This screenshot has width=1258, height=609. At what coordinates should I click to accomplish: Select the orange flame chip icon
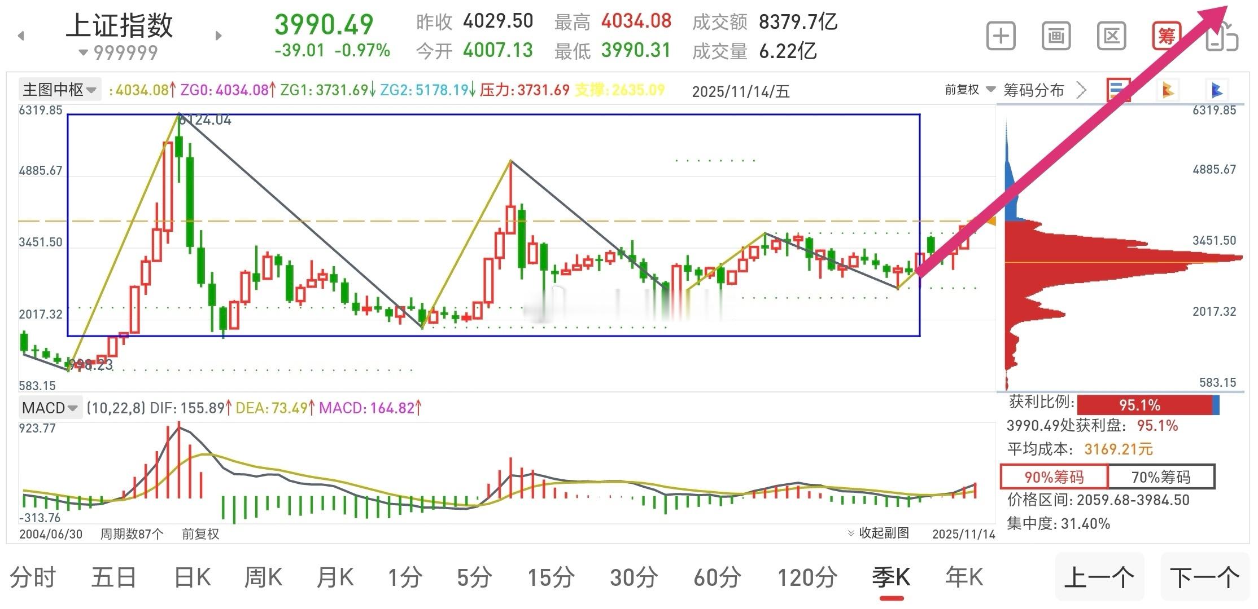pos(1168,90)
